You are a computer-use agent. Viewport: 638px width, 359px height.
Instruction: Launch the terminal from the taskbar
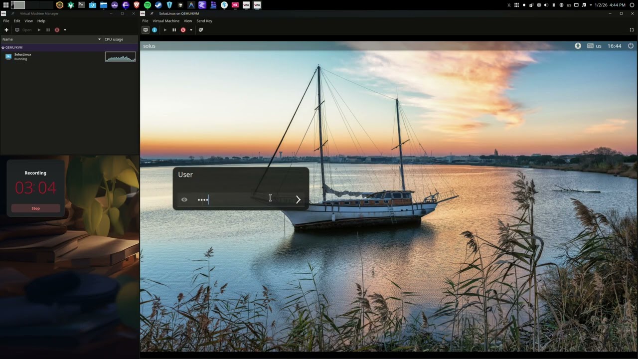(x=81, y=5)
